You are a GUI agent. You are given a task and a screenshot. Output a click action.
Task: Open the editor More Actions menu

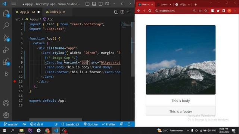pos(129,12)
